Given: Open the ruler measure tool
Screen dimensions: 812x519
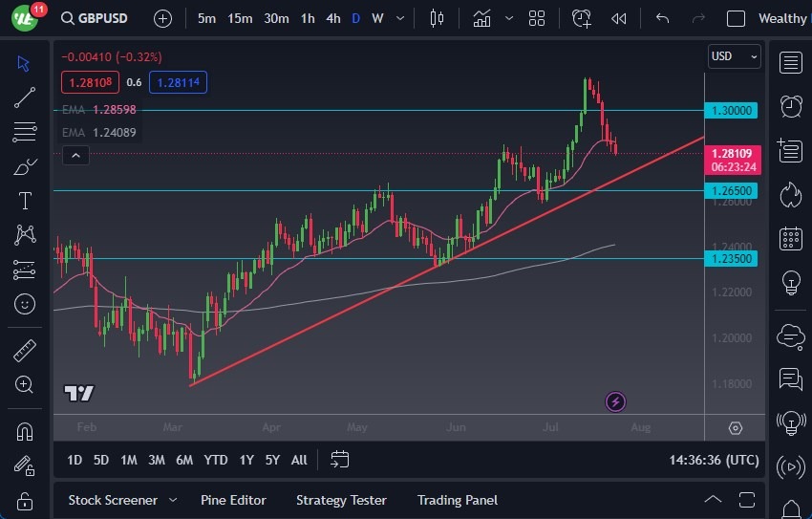Looking at the screenshot, I should click(25, 351).
